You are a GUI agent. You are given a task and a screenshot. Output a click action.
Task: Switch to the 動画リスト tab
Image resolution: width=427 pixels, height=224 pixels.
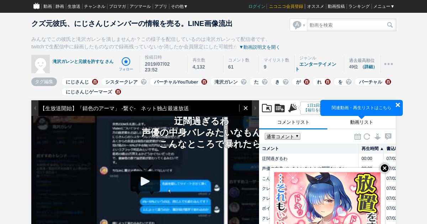pyautogui.click(x=362, y=122)
